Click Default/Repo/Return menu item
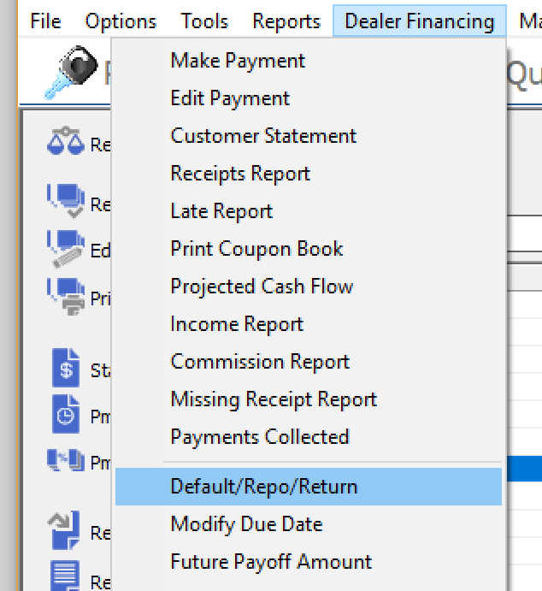 [264, 487]
